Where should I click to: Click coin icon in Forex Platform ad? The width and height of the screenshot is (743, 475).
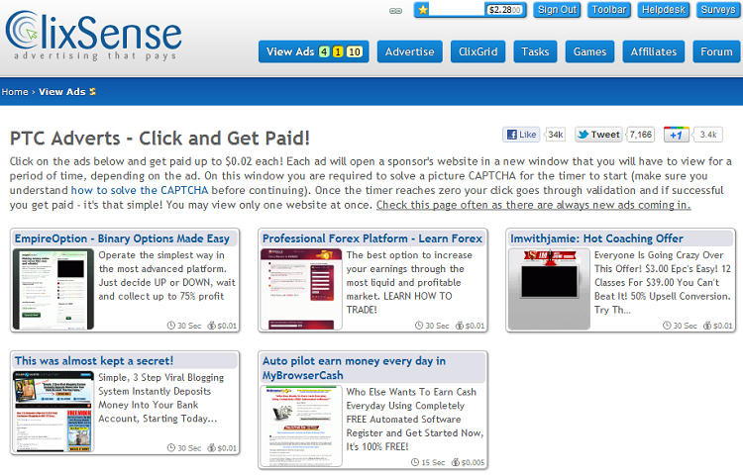[460, 326]
